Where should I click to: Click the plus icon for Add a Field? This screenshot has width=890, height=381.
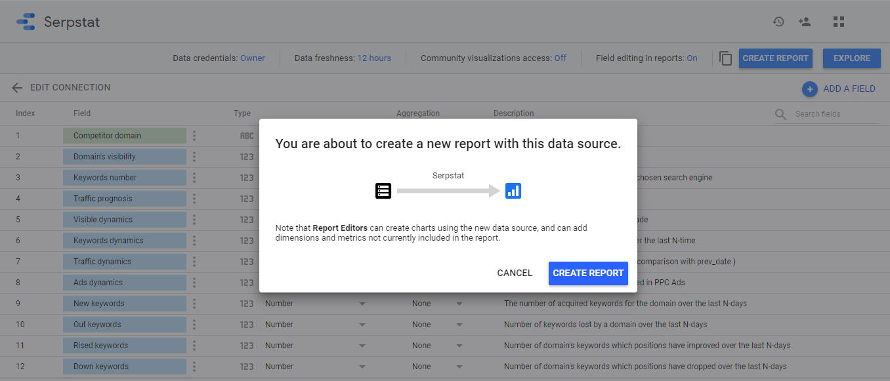pyautogui.click(x=809, y=89)
